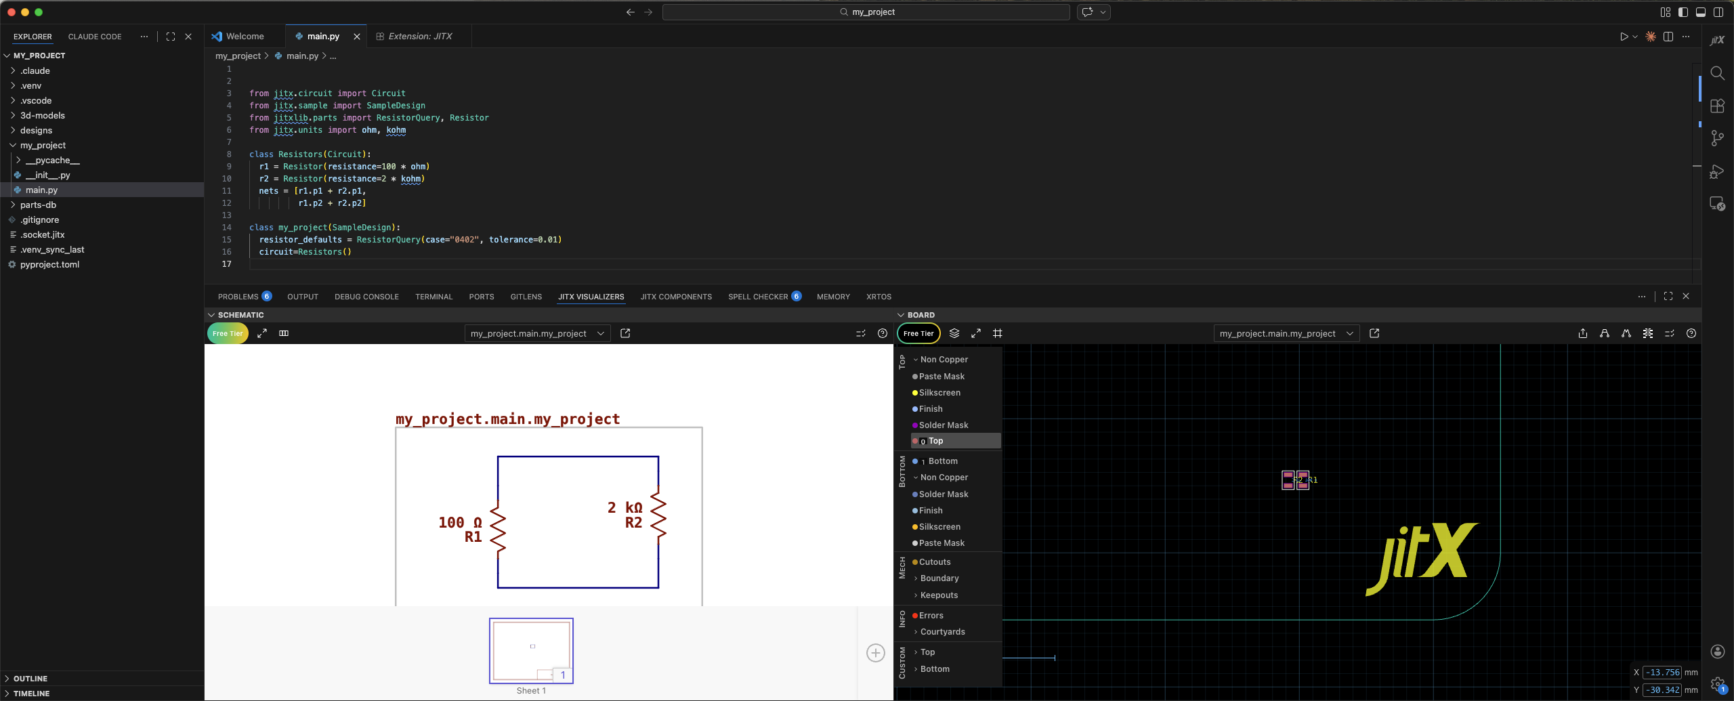Toggle grid display in the board view
The image size is (1734, 701).
(x=998, y=333)
